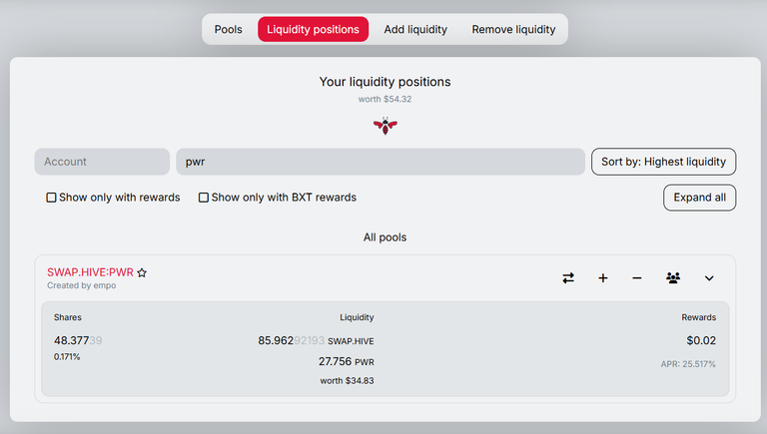767x434 pixels.
Task: Click the search field containing pwr
Action: point(381,162)
